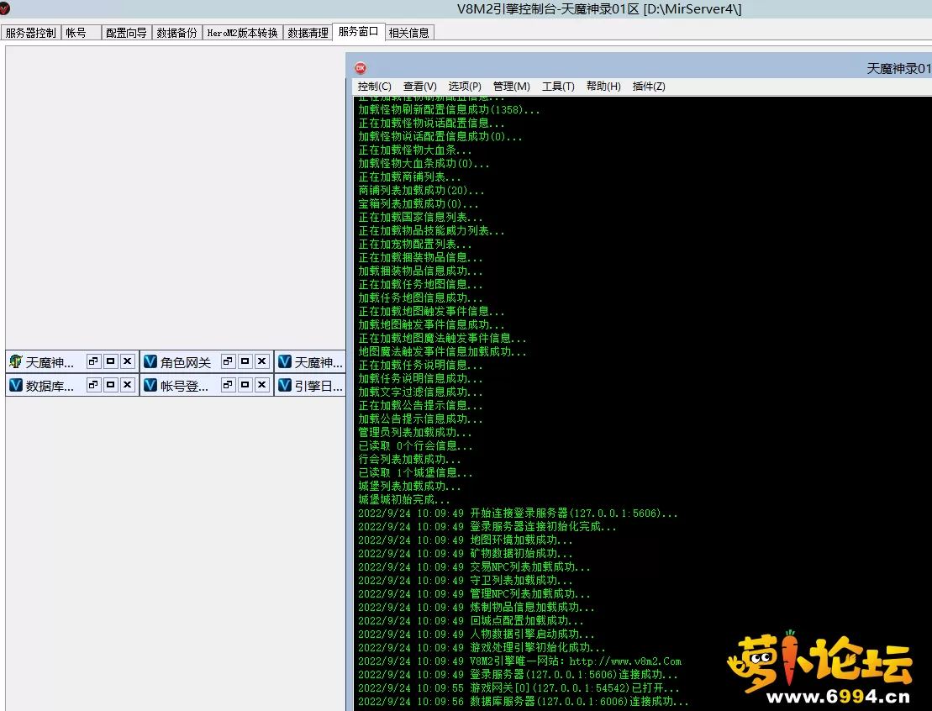This screenshot has height=711, width=932.
Task: Click the V icon of the 角色网关 window
Action: click(x=150, y=361)
